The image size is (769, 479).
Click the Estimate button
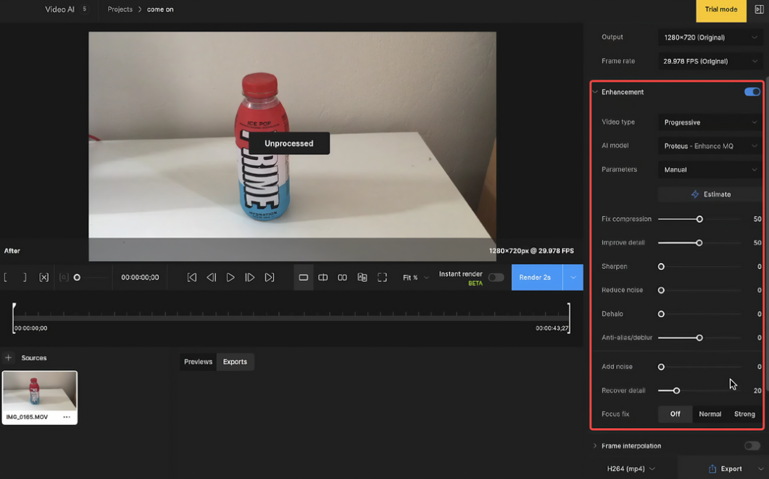(x=709, y=193)
